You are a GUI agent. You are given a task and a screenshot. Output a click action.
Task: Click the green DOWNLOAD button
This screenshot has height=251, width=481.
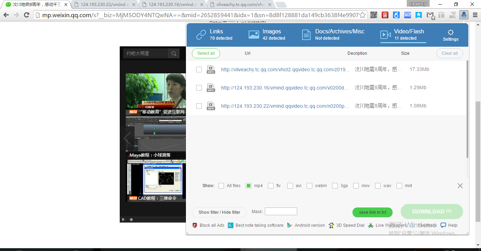[432, 211]
